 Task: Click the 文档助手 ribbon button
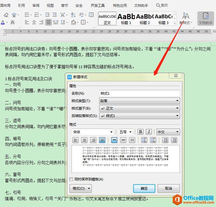(x=206, y=18)
